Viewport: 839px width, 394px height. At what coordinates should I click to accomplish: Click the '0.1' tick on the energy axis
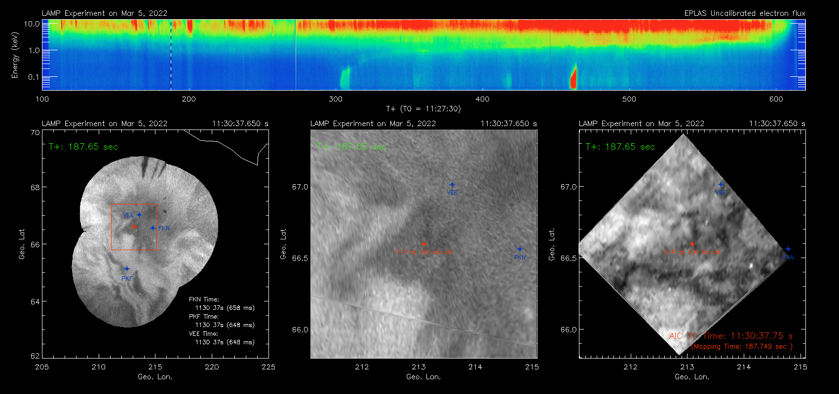pos(34,77)
